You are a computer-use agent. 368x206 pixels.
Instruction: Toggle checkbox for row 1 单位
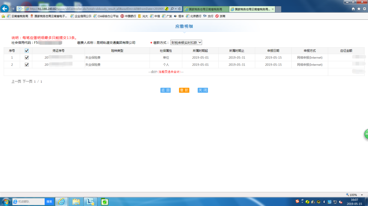[x=27, y=57]
